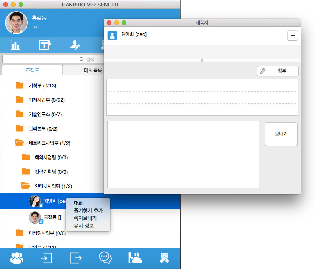Focus the 검색 search field
315x269 pixels.
coord(53,59)
